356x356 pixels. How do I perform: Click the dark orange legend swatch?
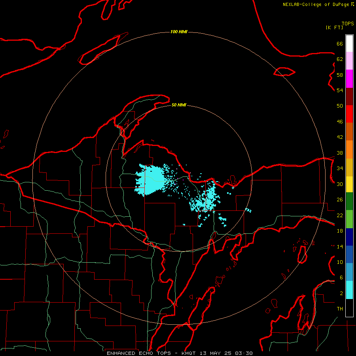tap(349, 132)
